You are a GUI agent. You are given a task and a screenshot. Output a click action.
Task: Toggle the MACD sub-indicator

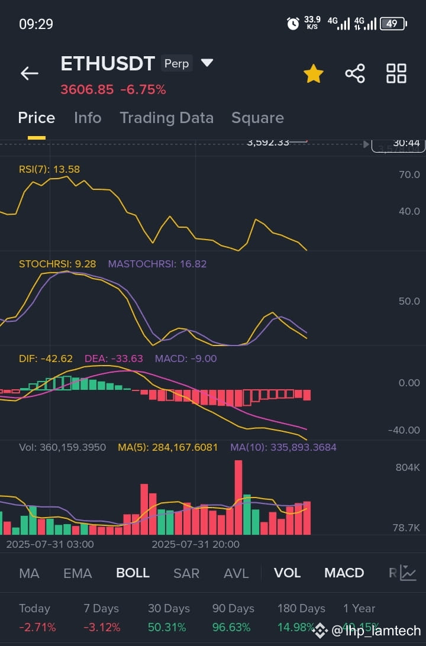(x=344, y=573)
